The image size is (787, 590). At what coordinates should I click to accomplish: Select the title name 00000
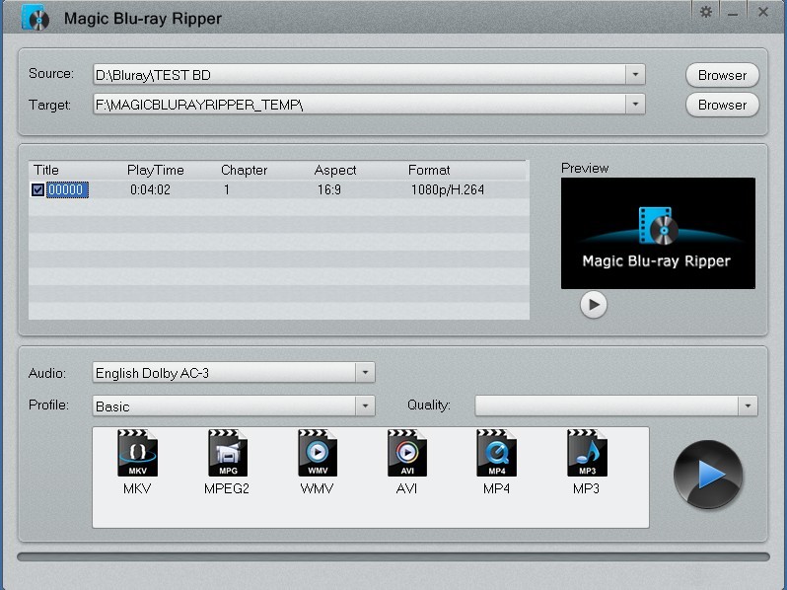[x=67, y=189]
